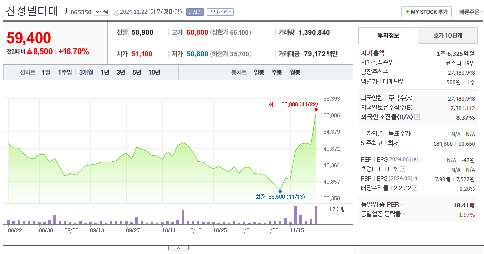Open help icon beside EPS(2024.06)
This screenshot has width=484, height=254.
click(415, 160)
